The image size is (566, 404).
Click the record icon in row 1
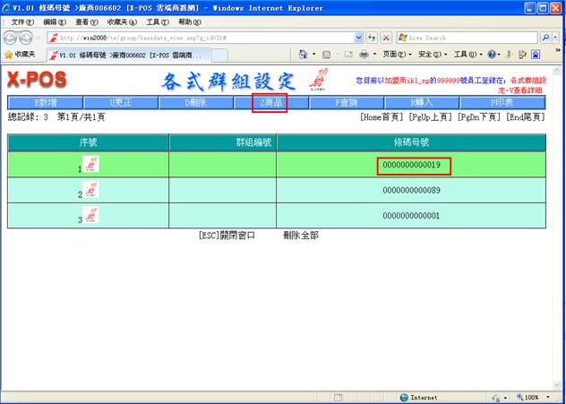click(91, 165)
